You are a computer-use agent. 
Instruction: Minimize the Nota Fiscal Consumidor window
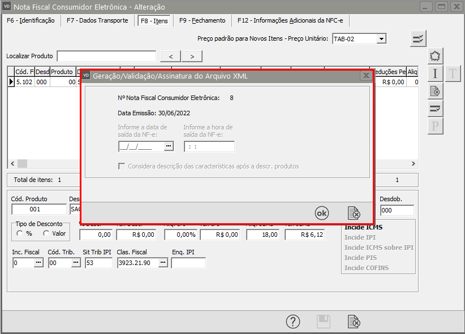(425, 7)
